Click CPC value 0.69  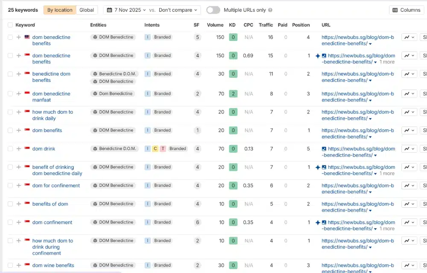point(248,55)
